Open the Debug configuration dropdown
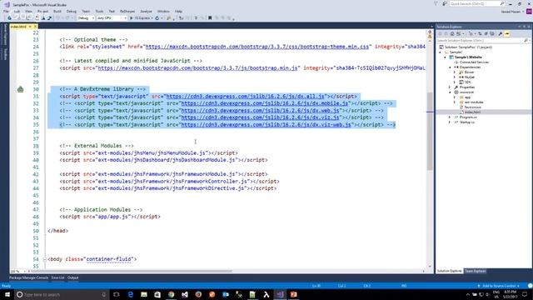533x300 pixels. (86, 18)
